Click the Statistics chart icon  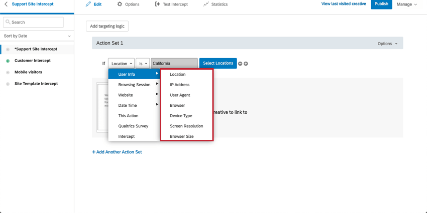point(206,5)
